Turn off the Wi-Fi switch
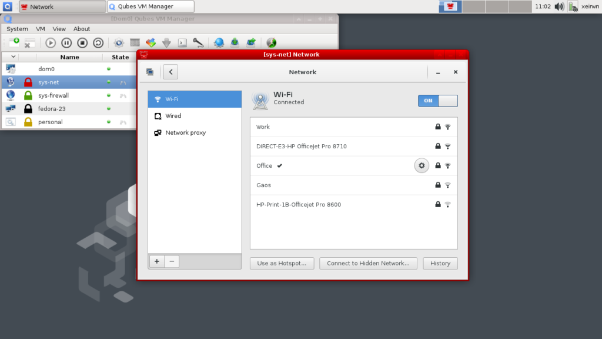 (437, 101)
